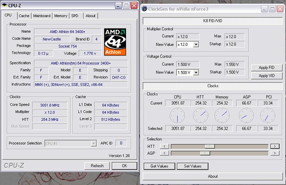Click the Selected CPU 3051.87 field
This screenshot has height=185, width=286.
click(178, 129)
